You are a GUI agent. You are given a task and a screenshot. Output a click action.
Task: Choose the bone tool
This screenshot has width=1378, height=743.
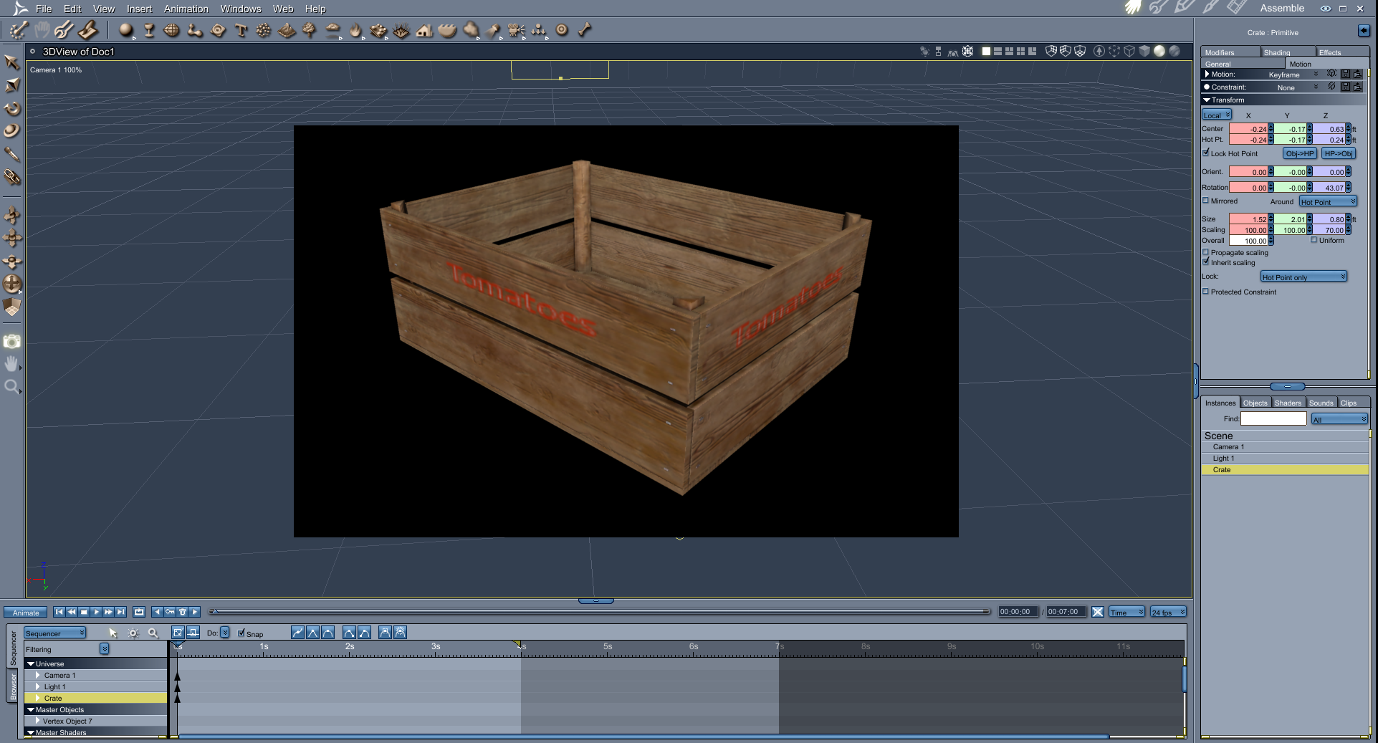pyautogui.click(x=585, y=30)
